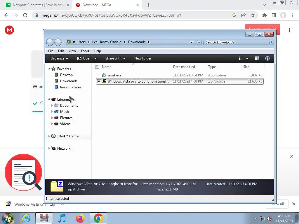The image size is (299, 224).
Task: Click the New folder button
Action: click(142, 58)
